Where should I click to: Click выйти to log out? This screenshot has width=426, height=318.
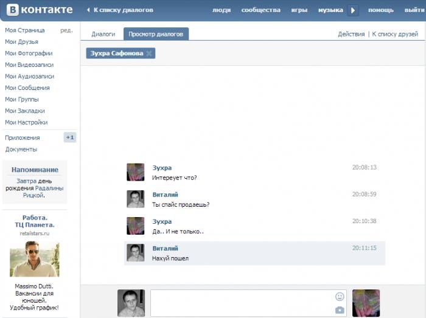[x=415, y=10]
